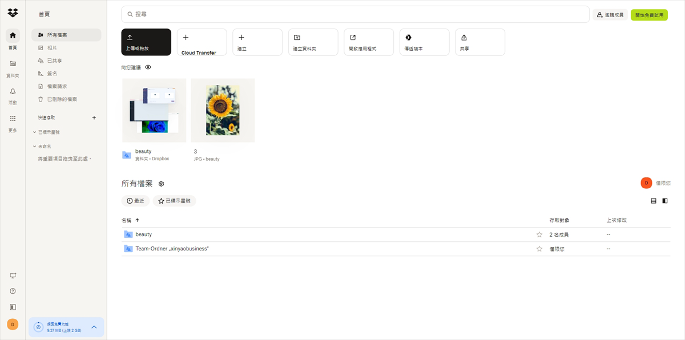The height and width of the screenshot is (340, 685).
Task: Click the 傳送複本 card
Action: point(424,42)
